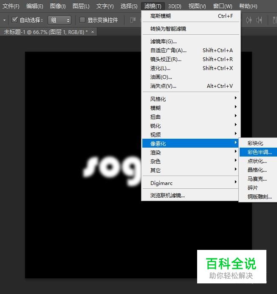Open 液化(L)... filter
The height and width of the screenshot is (294, 277).
(191, 68)
